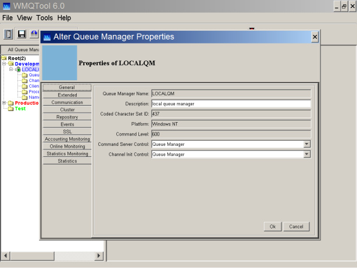Click the dialog title bar logo icon
This screenshot has height=268, width=357.
47,37
